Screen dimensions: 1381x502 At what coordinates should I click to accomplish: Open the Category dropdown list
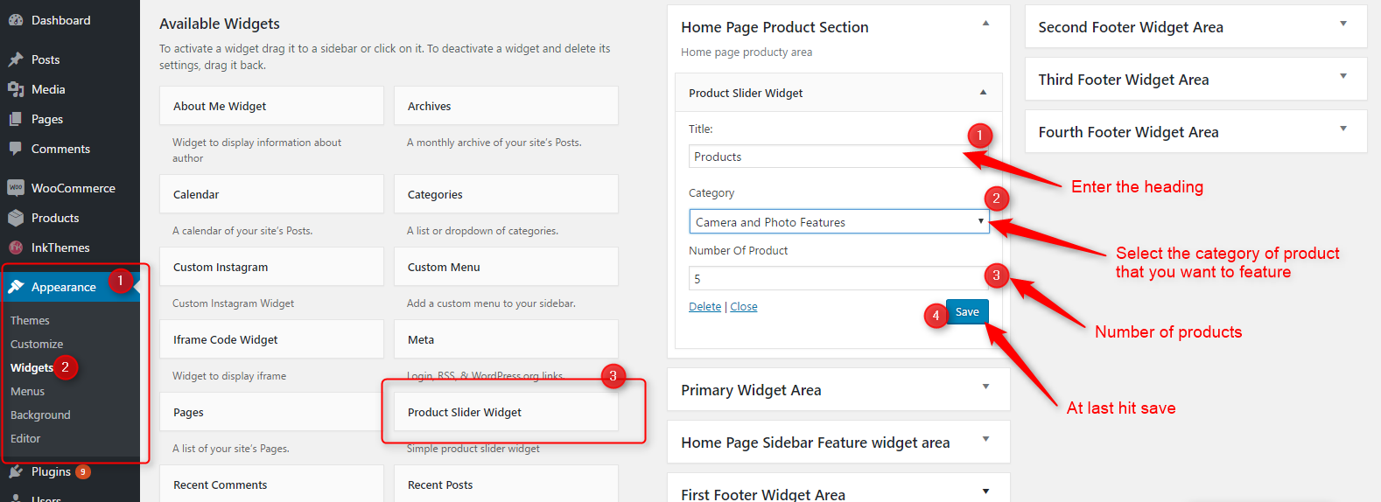coord(838,222)
